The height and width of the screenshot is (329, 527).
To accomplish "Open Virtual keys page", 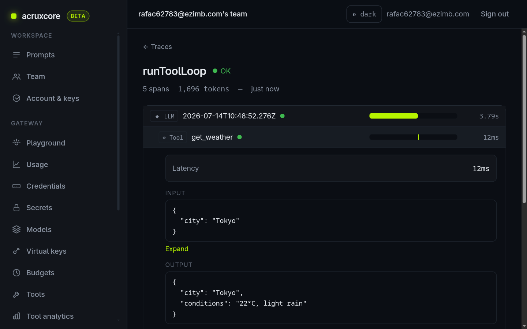I will 46,251.
